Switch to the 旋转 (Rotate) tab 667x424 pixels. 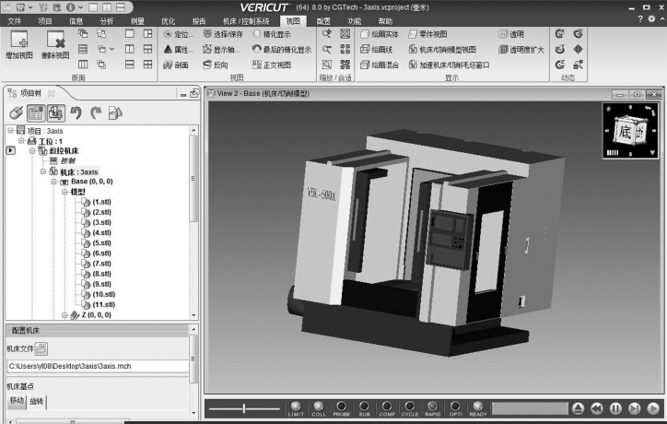(37, 402)
